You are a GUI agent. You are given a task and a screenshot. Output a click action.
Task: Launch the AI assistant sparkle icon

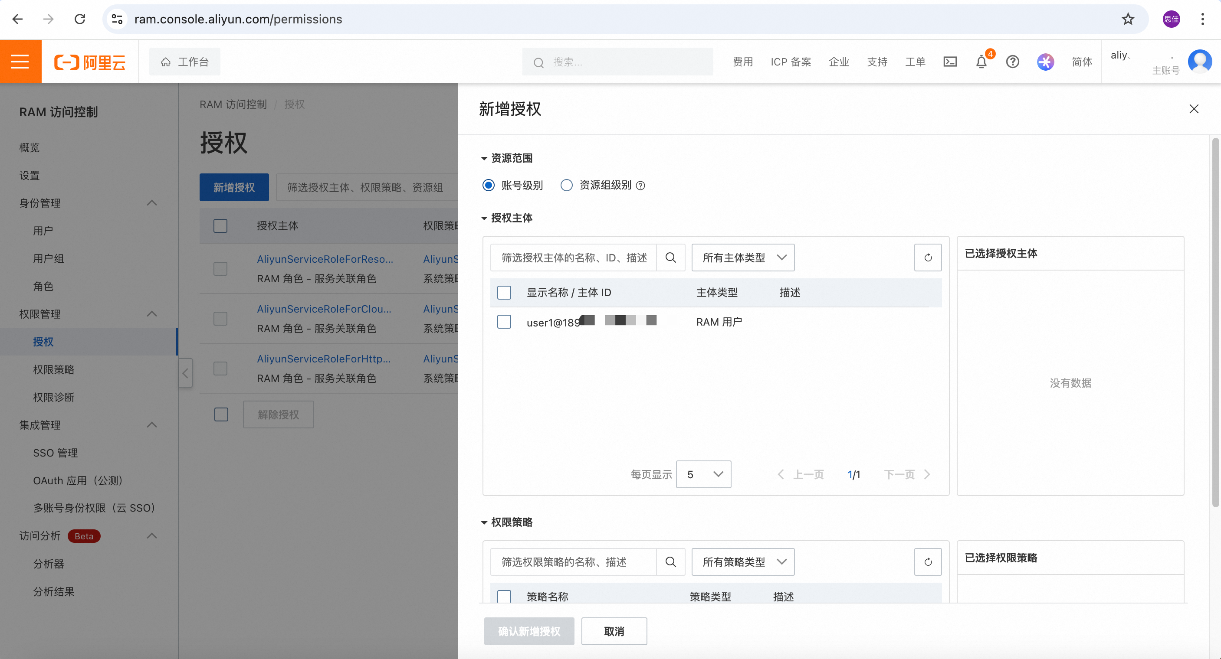(1045, 62)
